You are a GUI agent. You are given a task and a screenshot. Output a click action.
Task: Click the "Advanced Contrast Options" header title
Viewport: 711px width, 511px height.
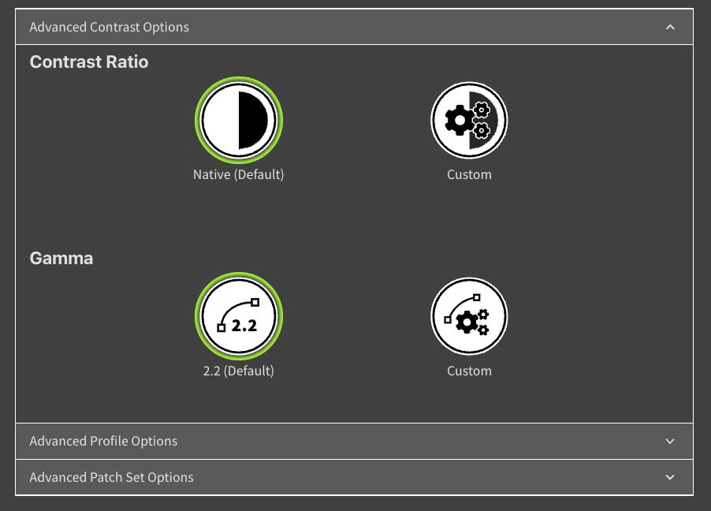(x=109, y=27)
